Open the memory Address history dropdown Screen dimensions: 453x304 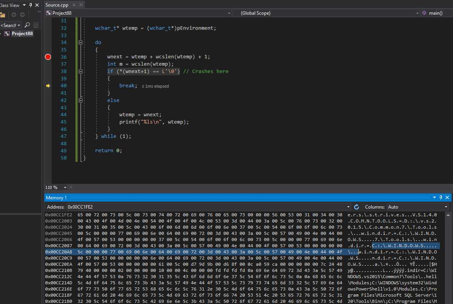click(x=348, y=207)
